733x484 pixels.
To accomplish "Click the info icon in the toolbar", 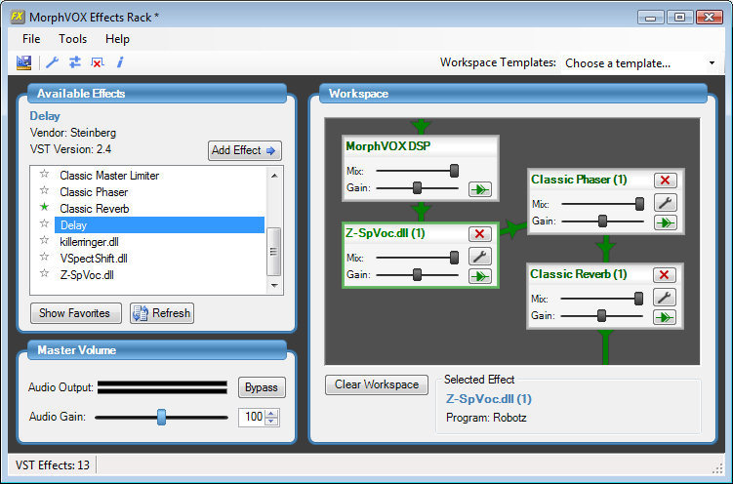I will pyautogui.click(x=120, y=62).
